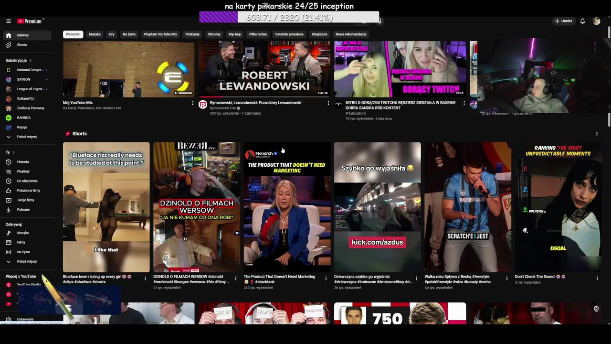Open Szybko go wyjaśniła short

tap(378, 207)
